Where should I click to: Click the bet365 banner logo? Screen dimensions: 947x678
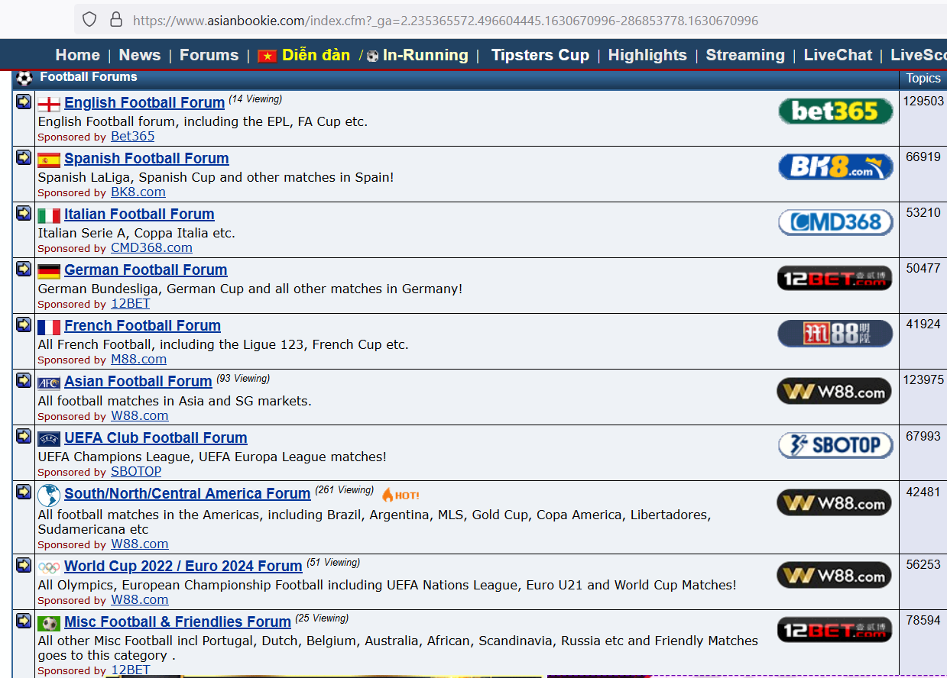[835, 111]
